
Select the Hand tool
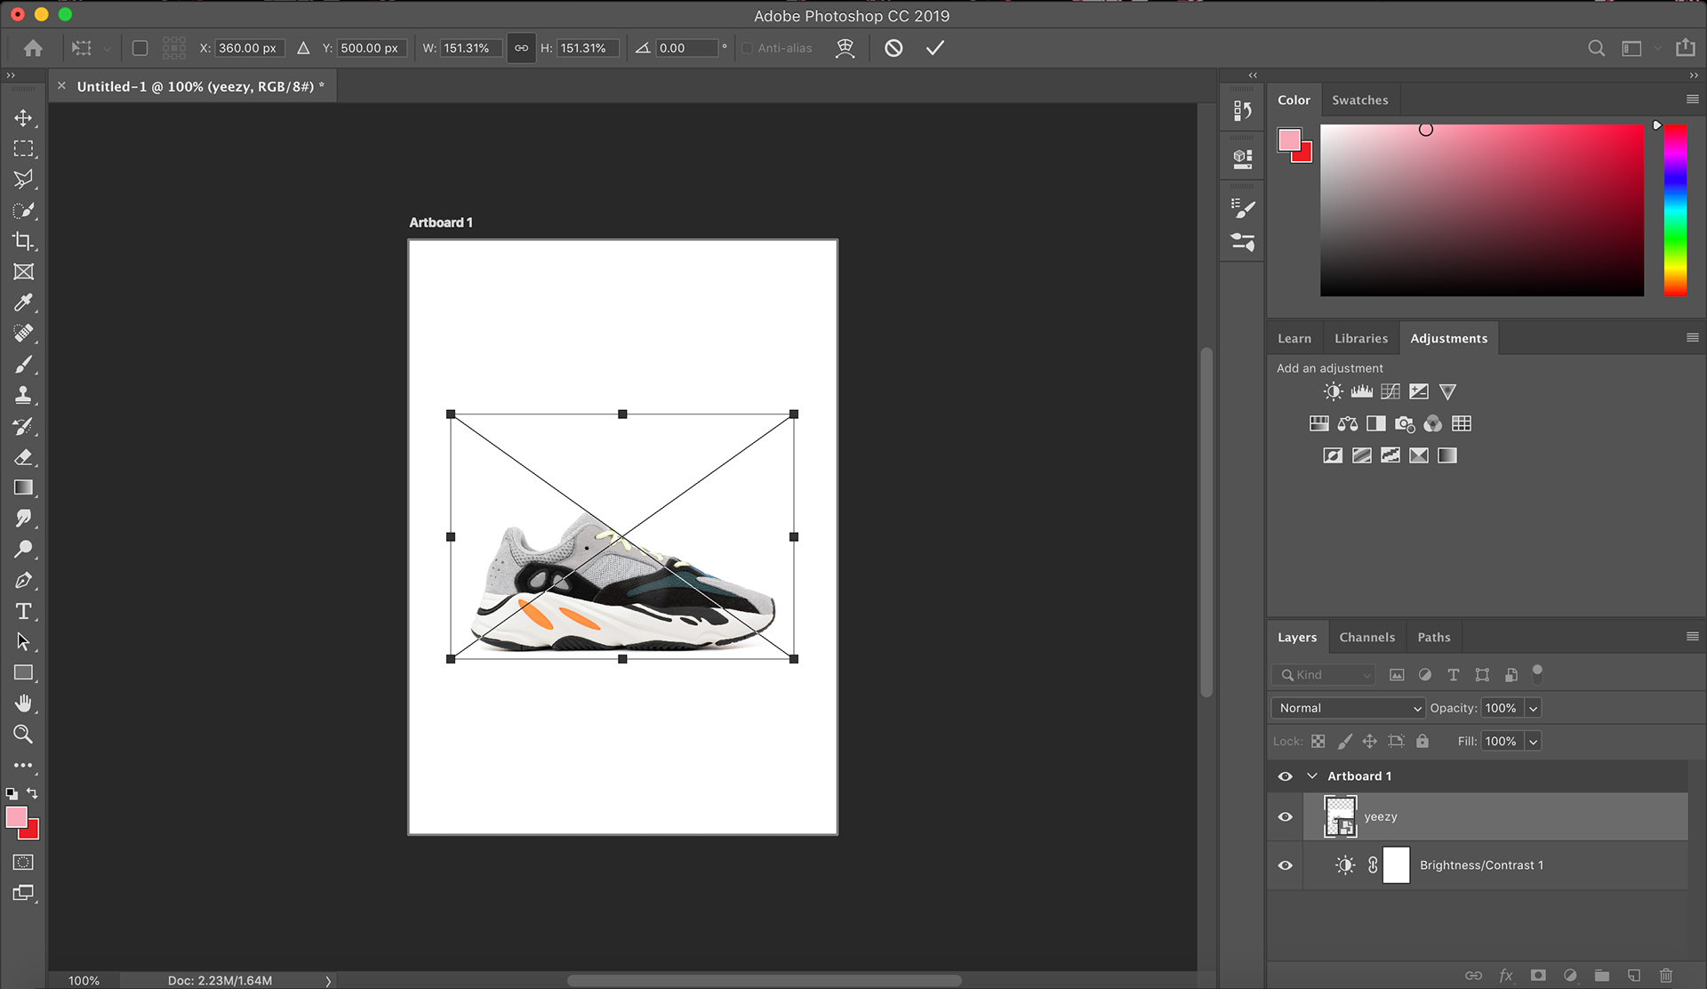23,704
